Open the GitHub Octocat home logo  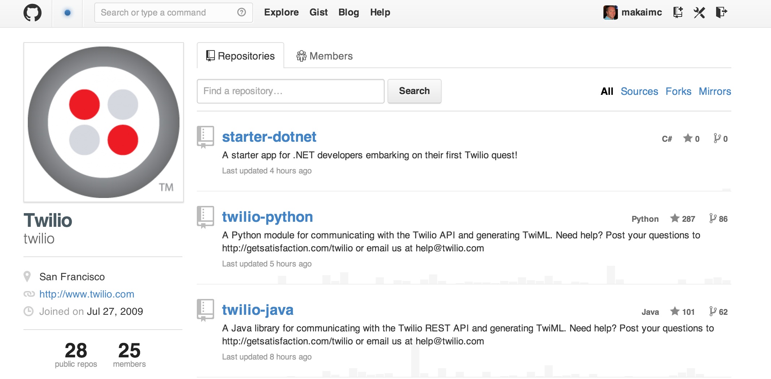(33, 13)
